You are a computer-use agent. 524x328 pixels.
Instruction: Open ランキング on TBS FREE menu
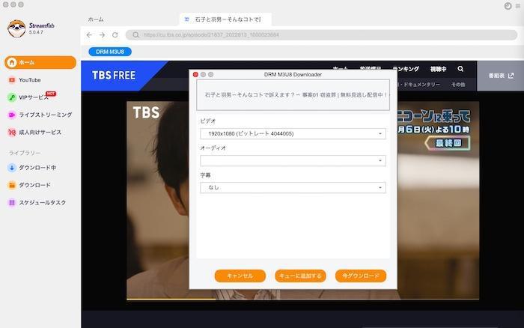click(x=406, y=69)
